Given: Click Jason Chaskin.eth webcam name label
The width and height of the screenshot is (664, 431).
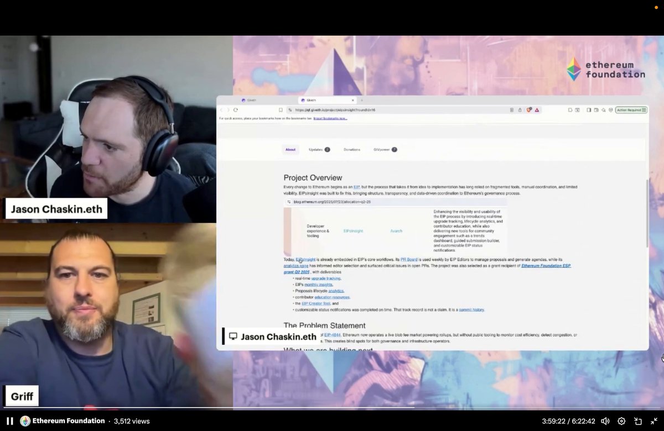Looking at the screenshot, I should (x=56, y=209).
